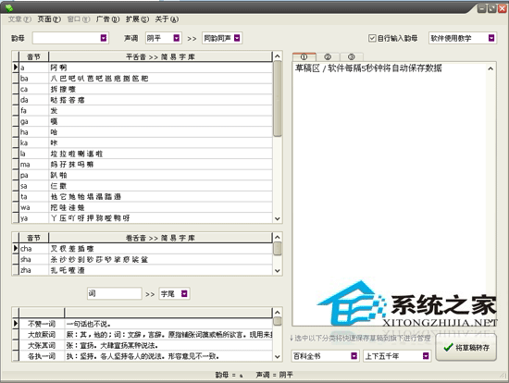Click up arrow of the 平舌音 table scrollbar
509x383 pixels.
tap(278, 56)
